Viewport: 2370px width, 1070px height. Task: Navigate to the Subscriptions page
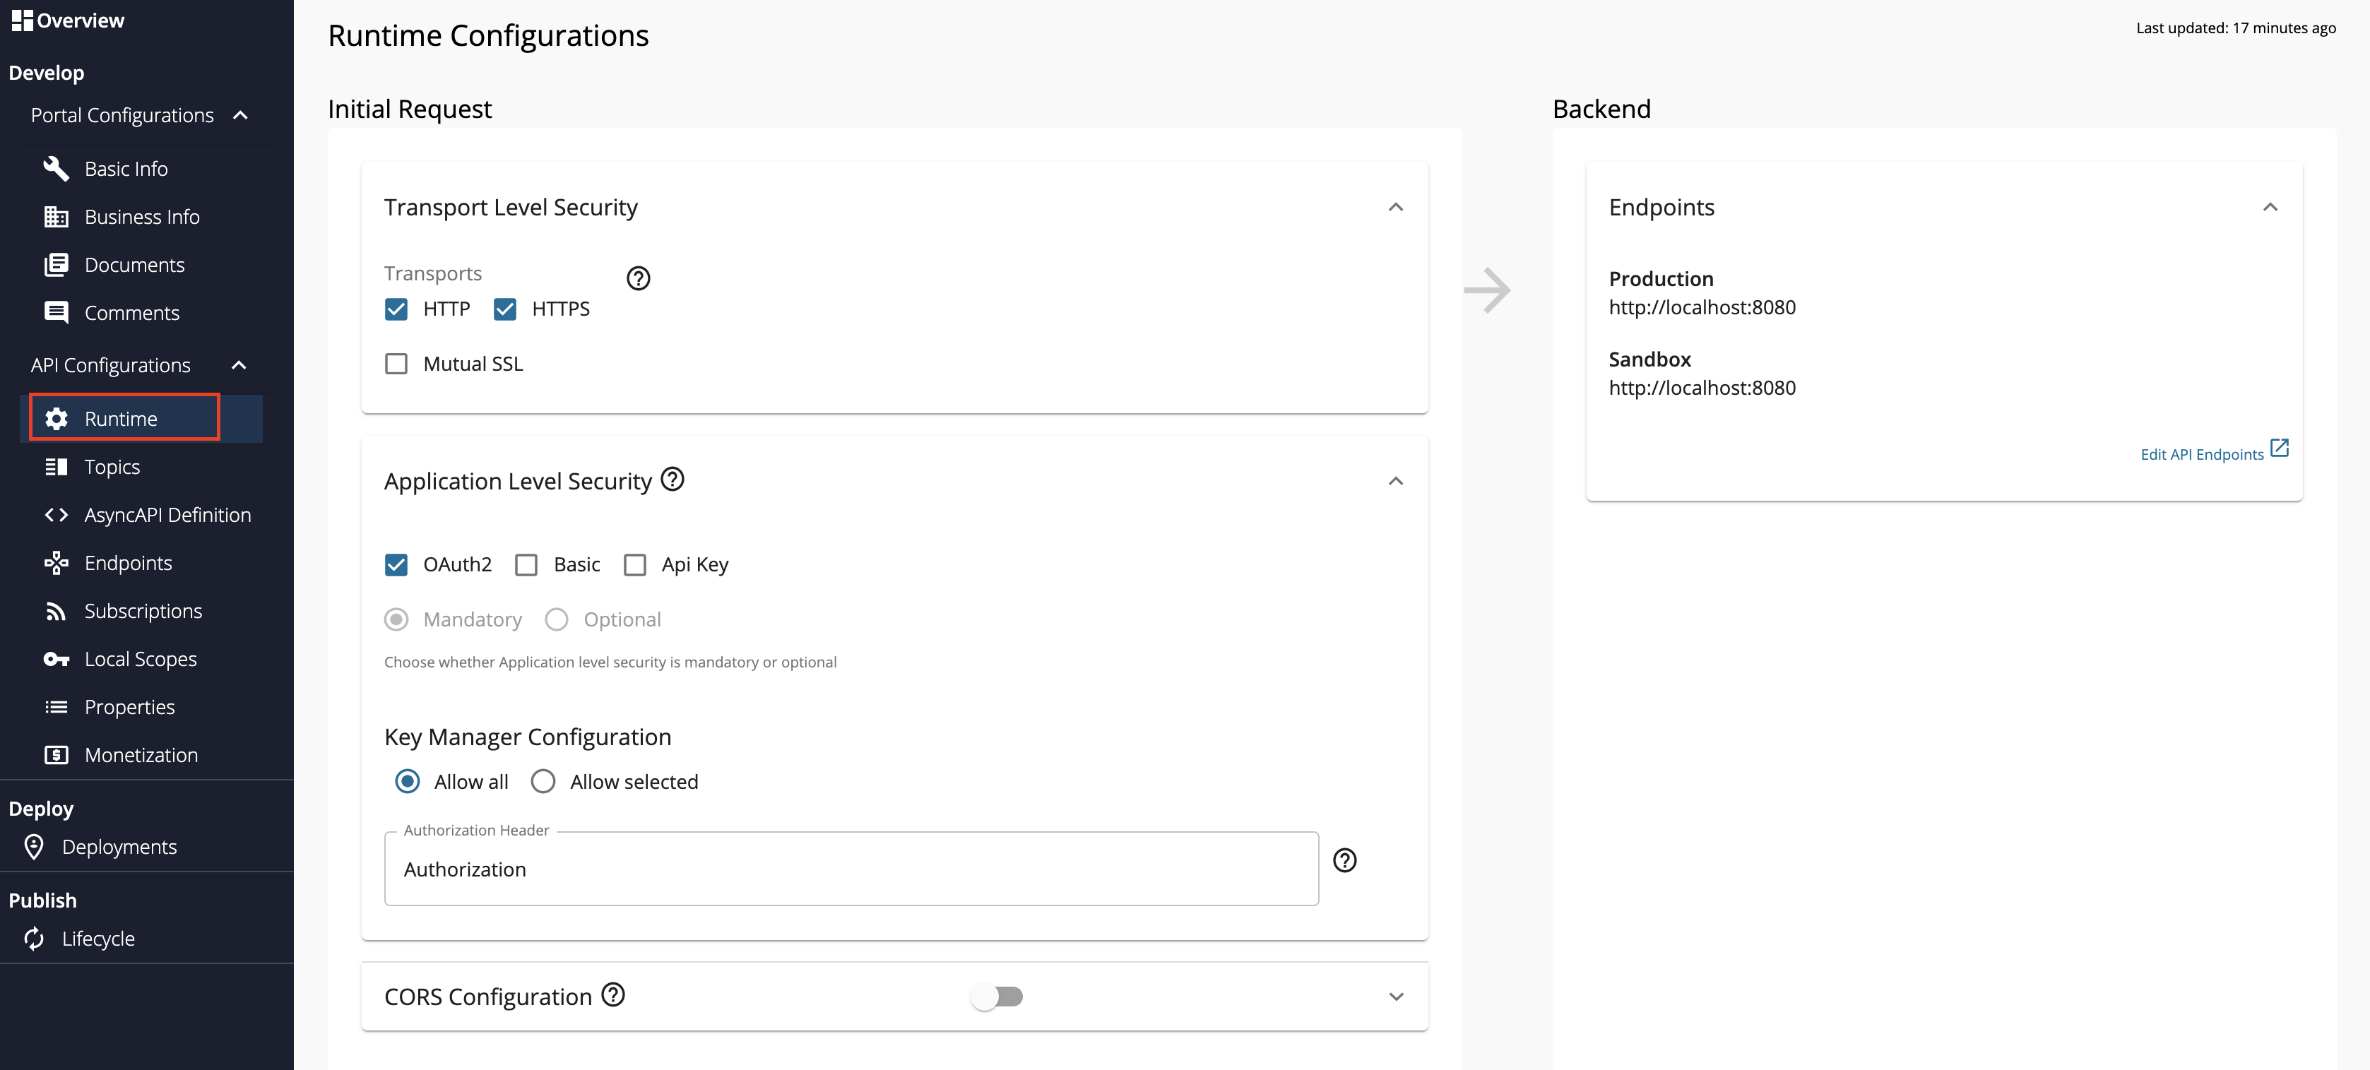143,610
